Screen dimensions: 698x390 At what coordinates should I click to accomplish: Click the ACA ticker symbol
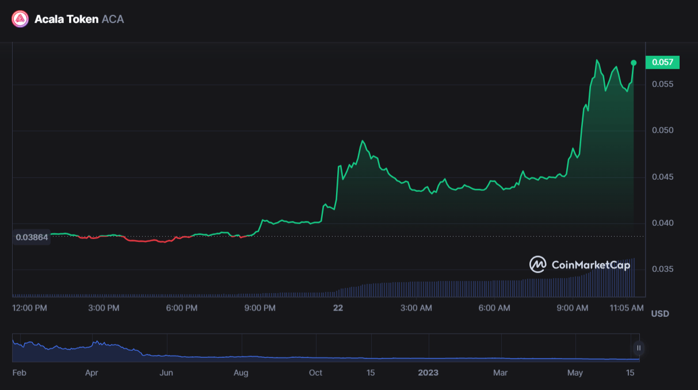[113, 19]
